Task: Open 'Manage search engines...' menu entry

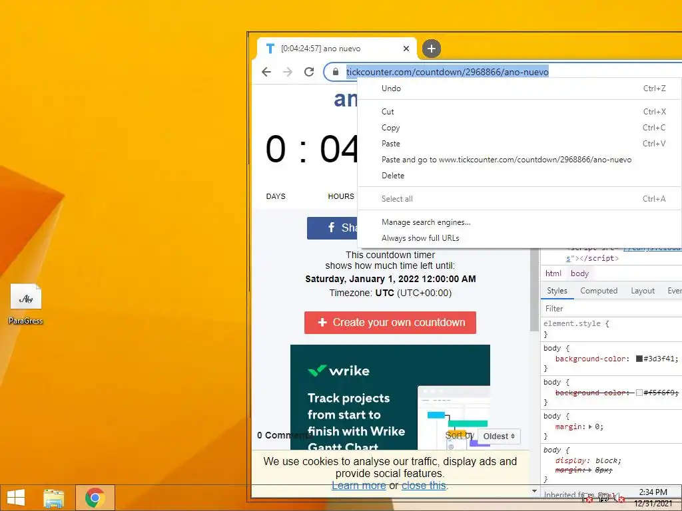Action: click(x=519, y=222)
